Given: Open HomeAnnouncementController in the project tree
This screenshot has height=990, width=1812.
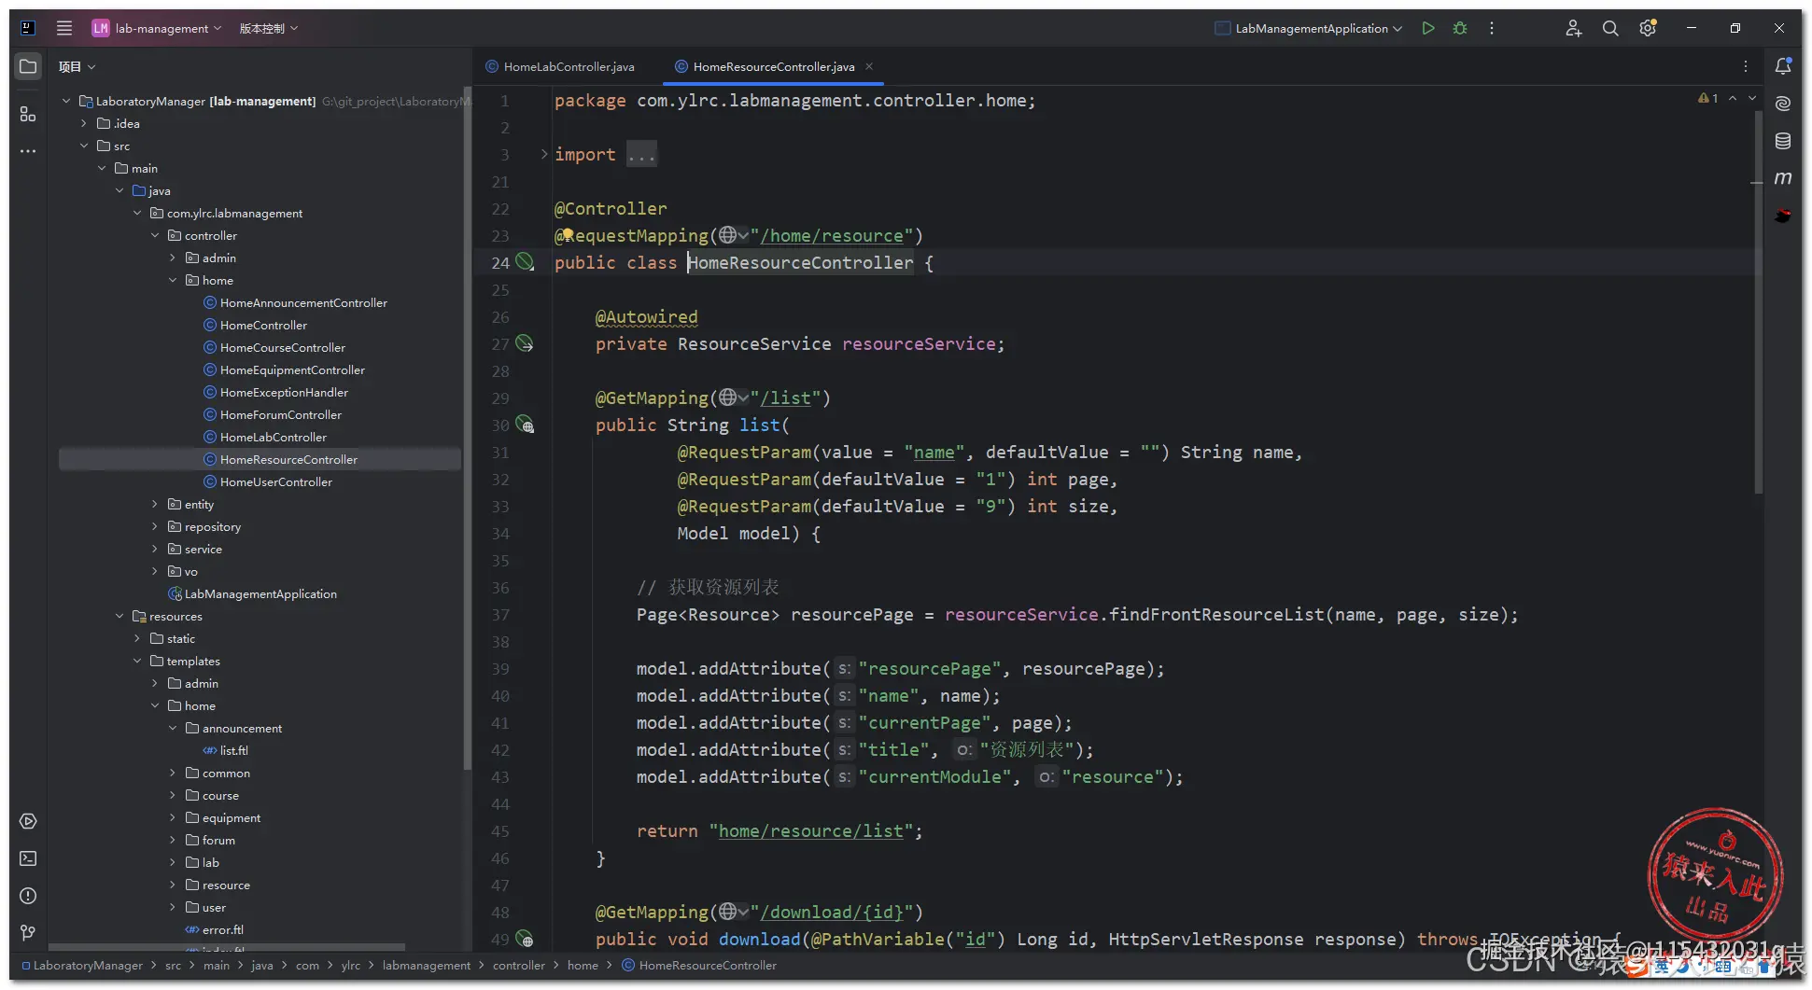Looking at the screenshot, I should tap(303, 302).
